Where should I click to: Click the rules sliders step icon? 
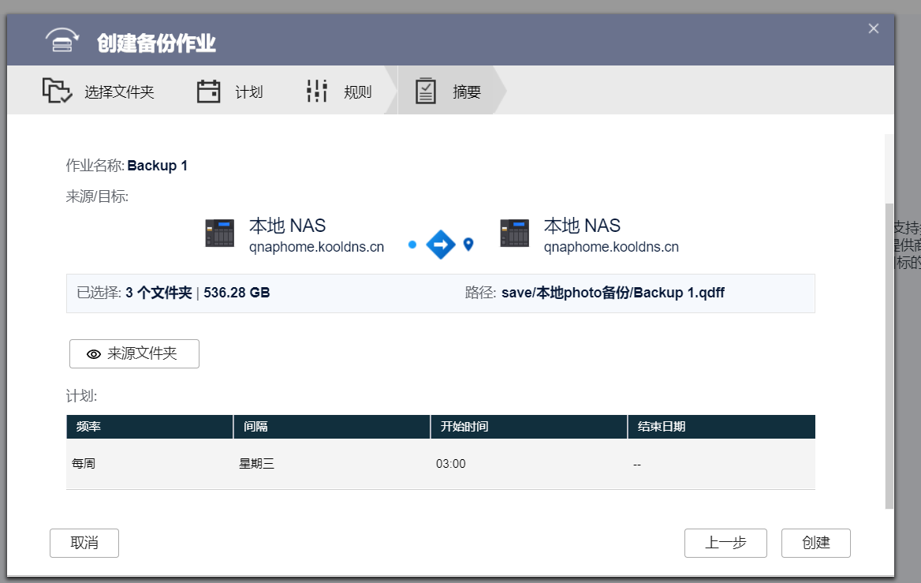(317, 91)
